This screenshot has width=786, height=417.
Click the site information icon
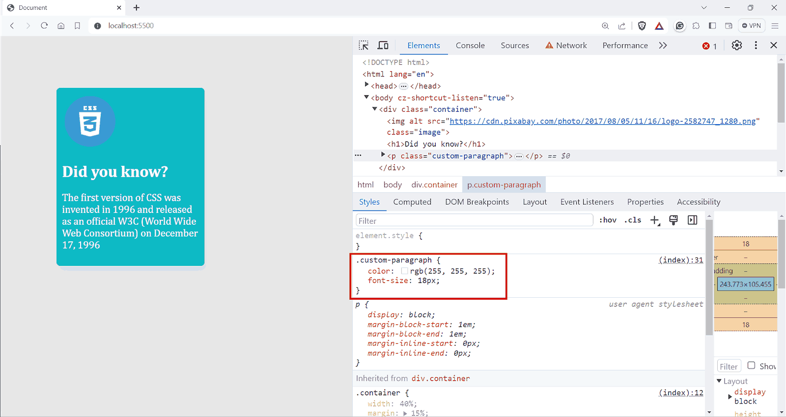click(97, 26)
